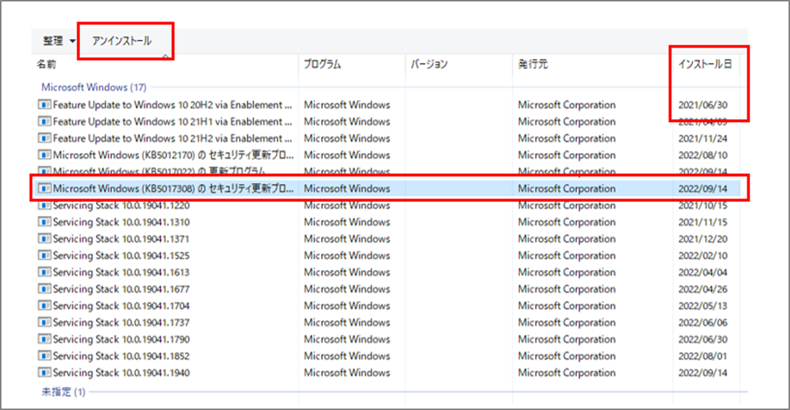Viewport: 790px width, 410px height.
Task: Click install date 2022/06/06
Action: pyautogui.click(x=703, y=323)
